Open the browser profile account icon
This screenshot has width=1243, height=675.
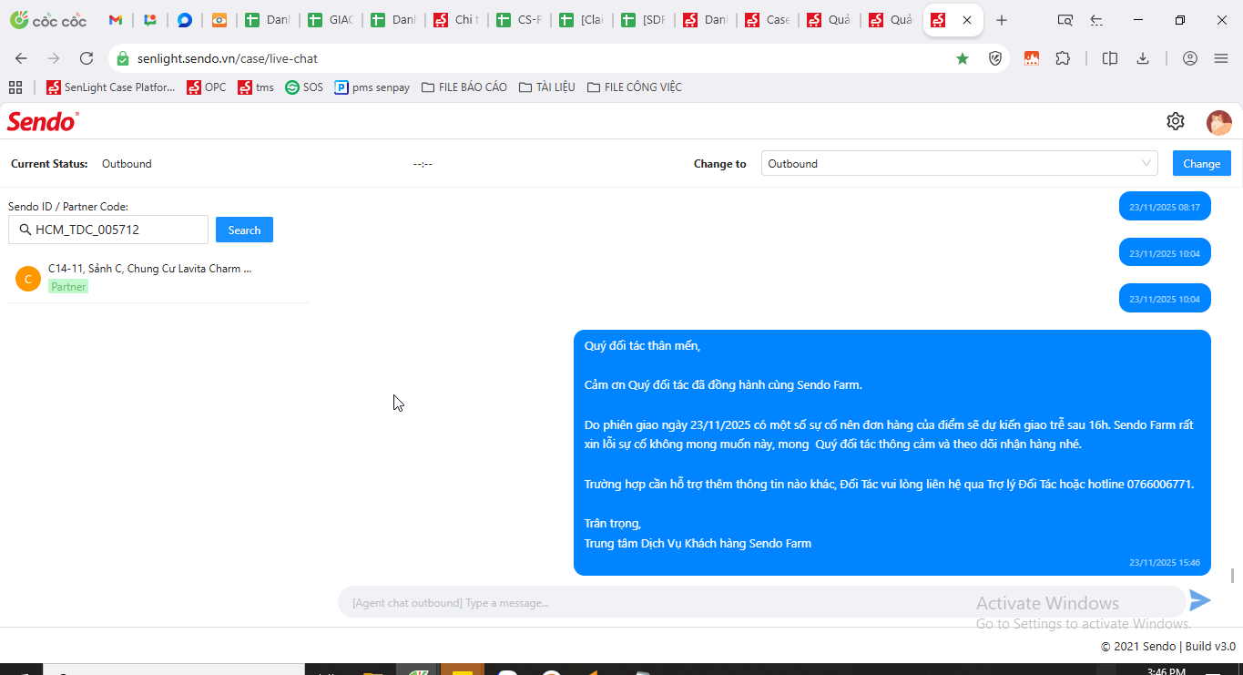(1190, 58)
